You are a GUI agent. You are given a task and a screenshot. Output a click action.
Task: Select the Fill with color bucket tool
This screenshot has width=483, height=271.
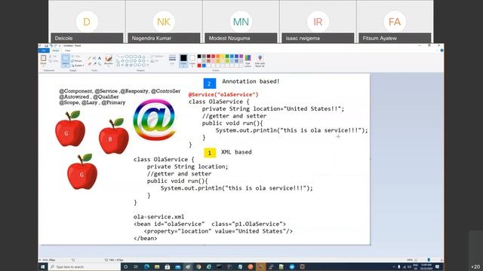(94, 58)
